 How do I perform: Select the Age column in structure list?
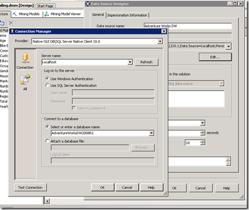pos(3,41)
